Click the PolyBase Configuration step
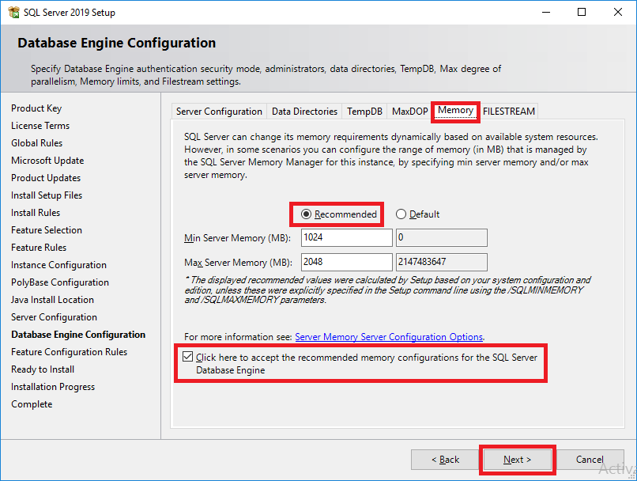Viewport: 637px width, 481px height. click(60, 282)
